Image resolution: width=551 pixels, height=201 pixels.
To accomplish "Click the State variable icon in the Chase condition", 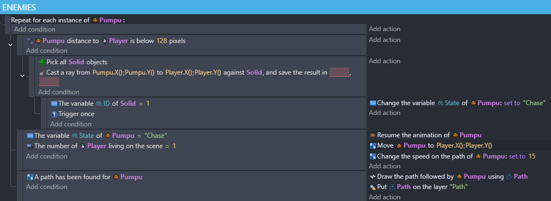I will (75, 136).
